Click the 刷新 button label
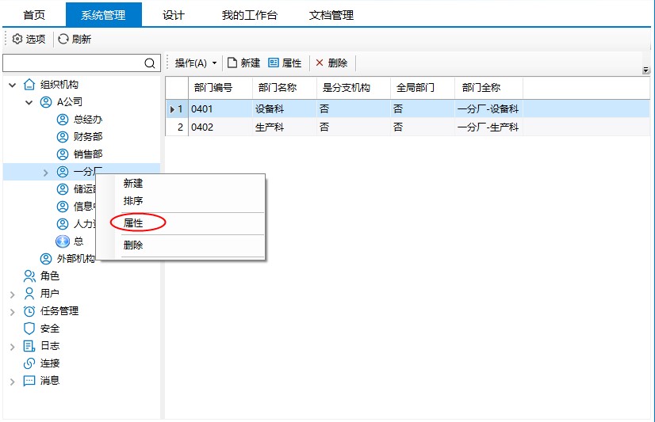This screenshot has width=655, height=422. [81, 39]
